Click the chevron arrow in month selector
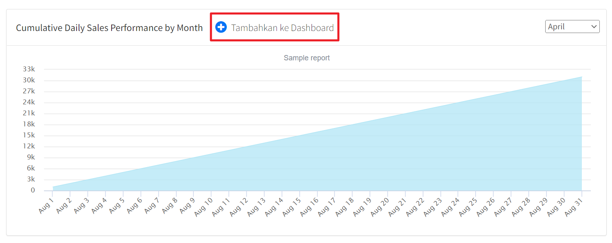This screenshot has height=243, width=612. pos(594,27)
